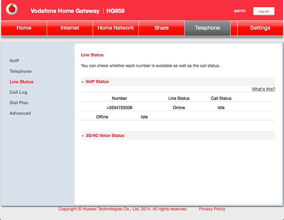
Task: Open the Dial Plan page
Action: tap(19, 102)
